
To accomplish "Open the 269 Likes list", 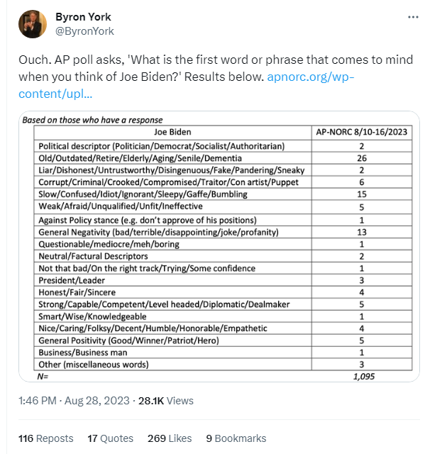I will point(170,438).
